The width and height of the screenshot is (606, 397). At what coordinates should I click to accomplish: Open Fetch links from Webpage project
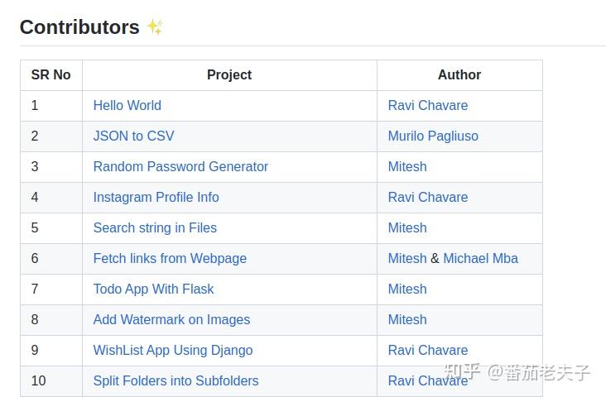[170, 258]
